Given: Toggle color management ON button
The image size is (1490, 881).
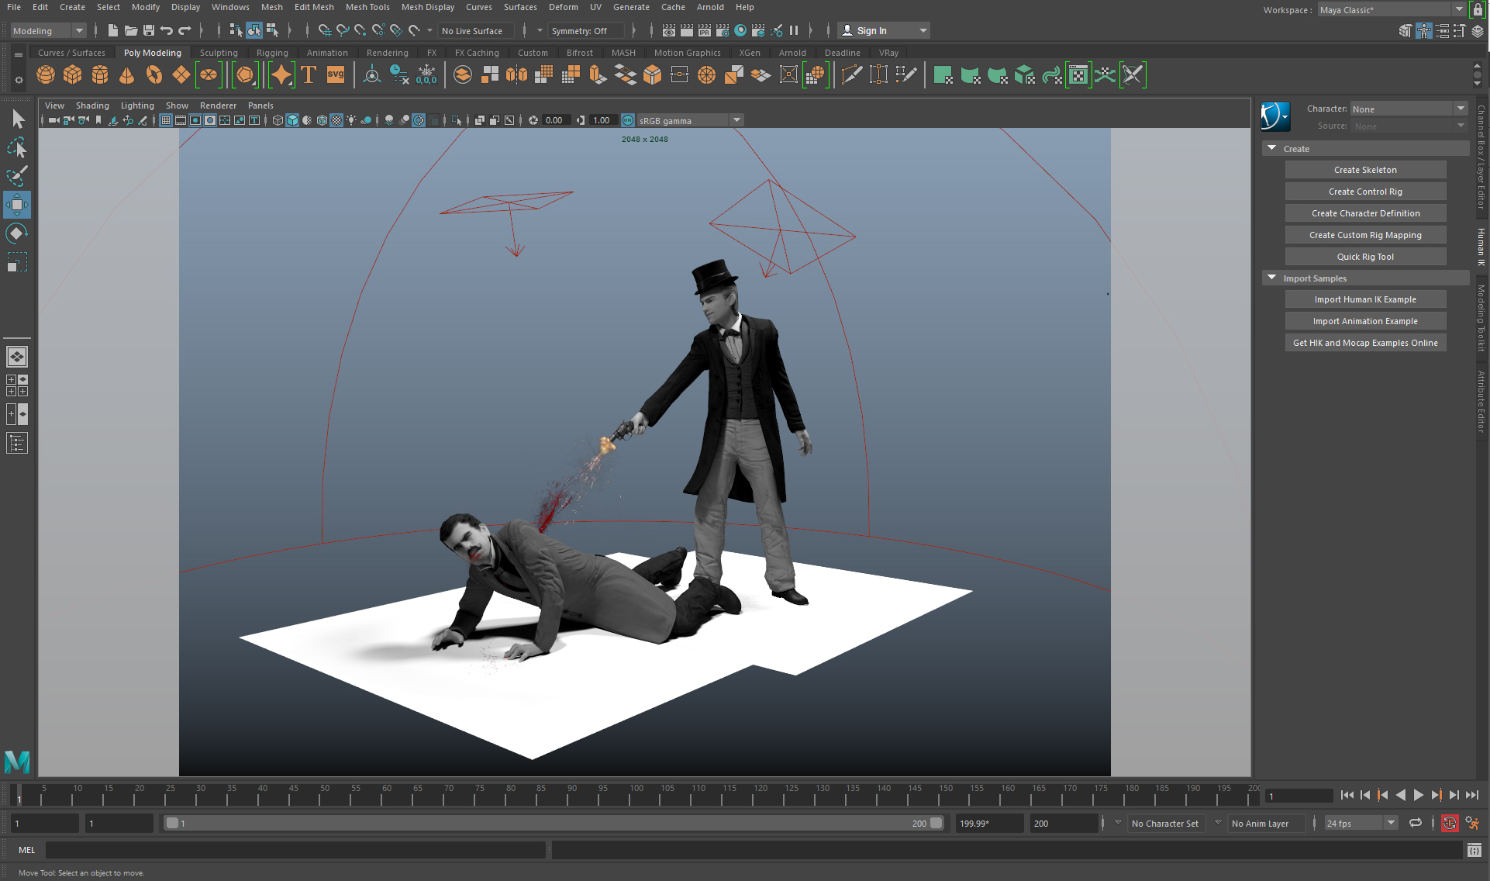Looking at the screenshot, I should (x=628, y=120).
